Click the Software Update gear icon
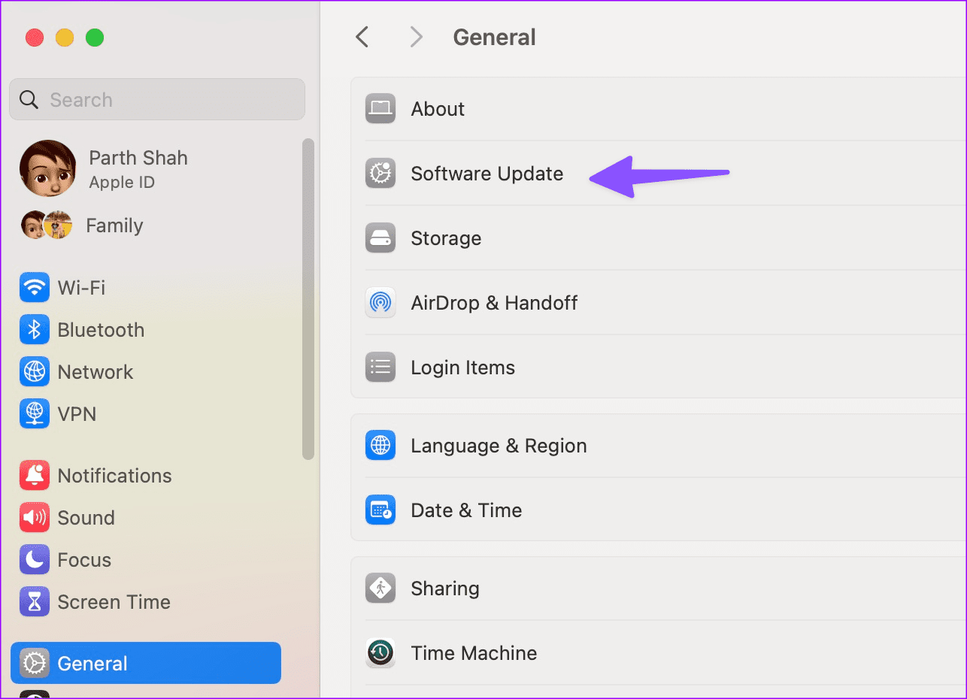Screen dimensions: 967x699 pyautogui.click(x=380, y=174)
